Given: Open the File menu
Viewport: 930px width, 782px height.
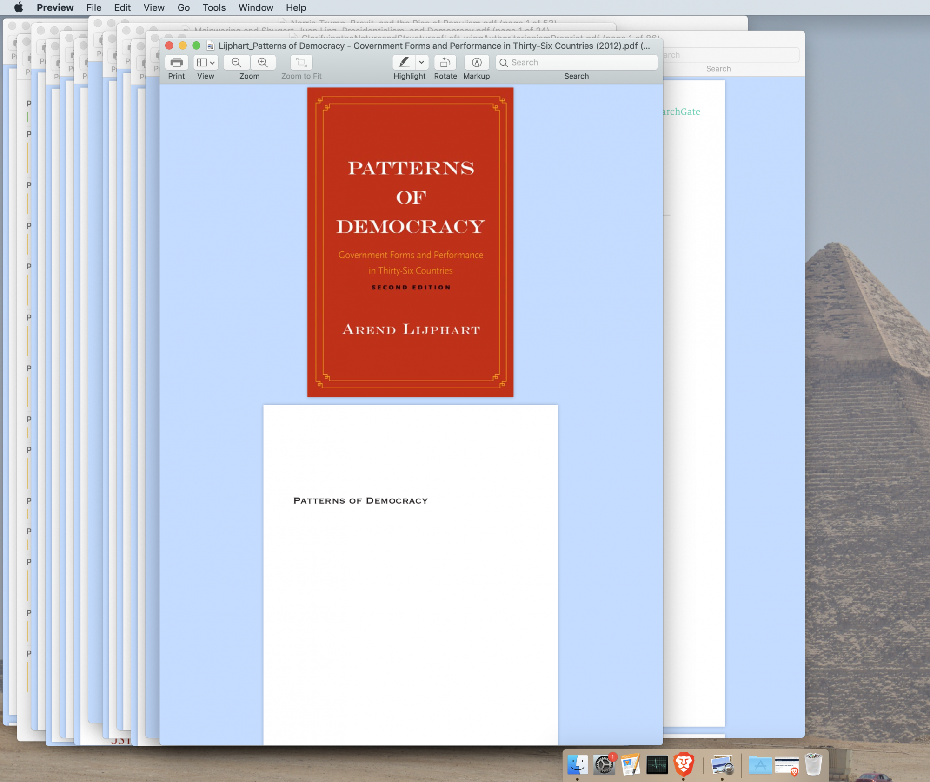Looking at the screenshot, I should 94,7.
